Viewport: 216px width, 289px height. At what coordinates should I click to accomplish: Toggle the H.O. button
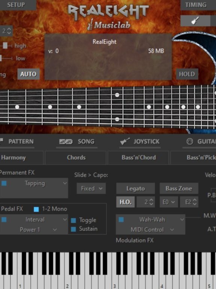126,202
